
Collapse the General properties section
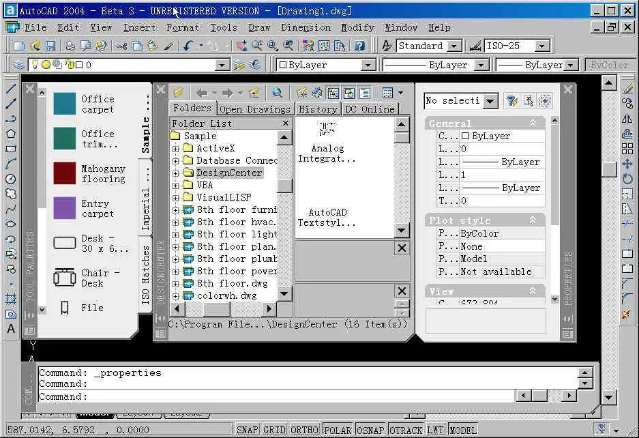pyautogui.click(x=533, y=123)
